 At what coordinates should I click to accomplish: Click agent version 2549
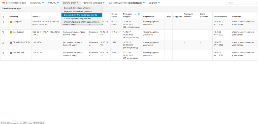point(114,53)
